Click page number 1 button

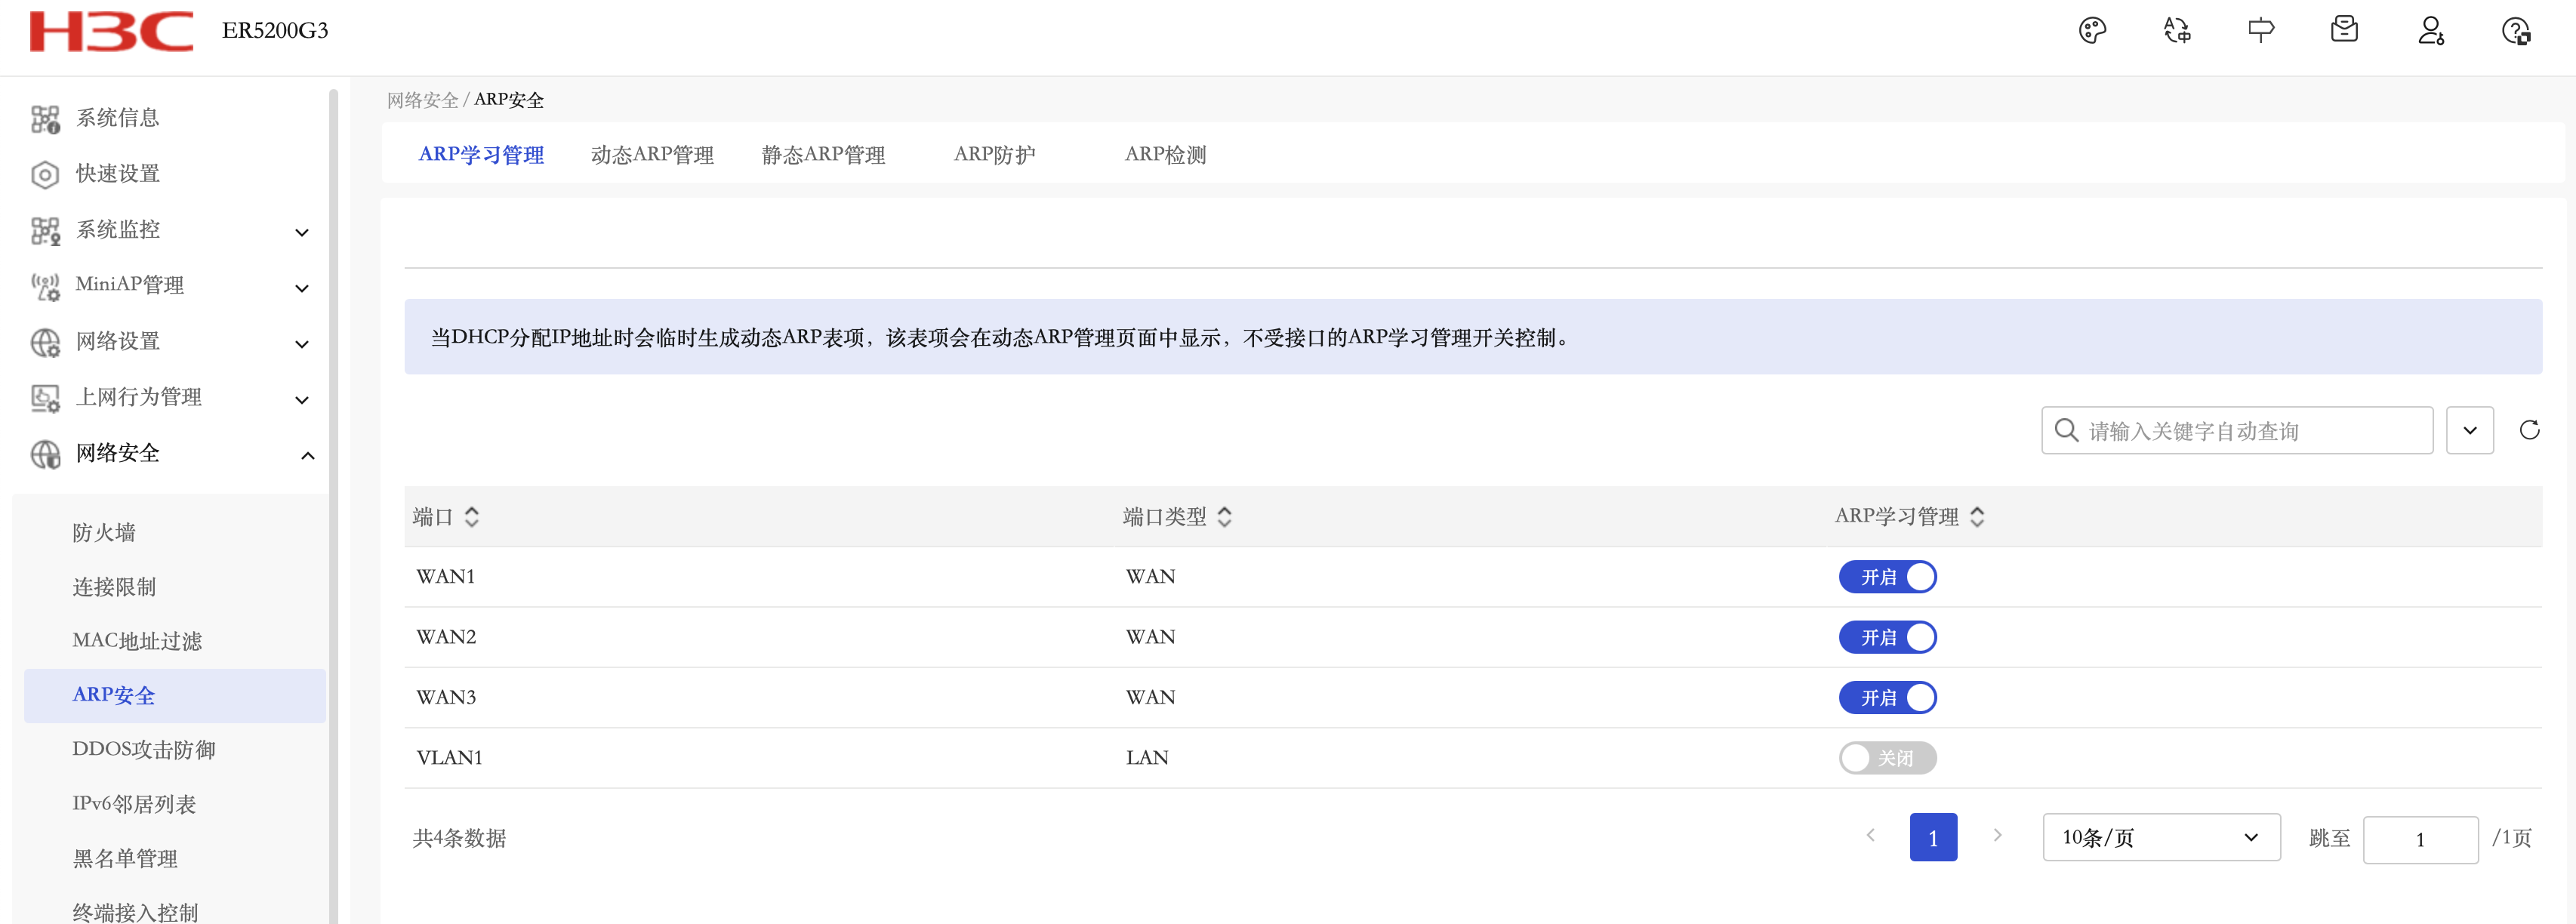click(1932, 837)
